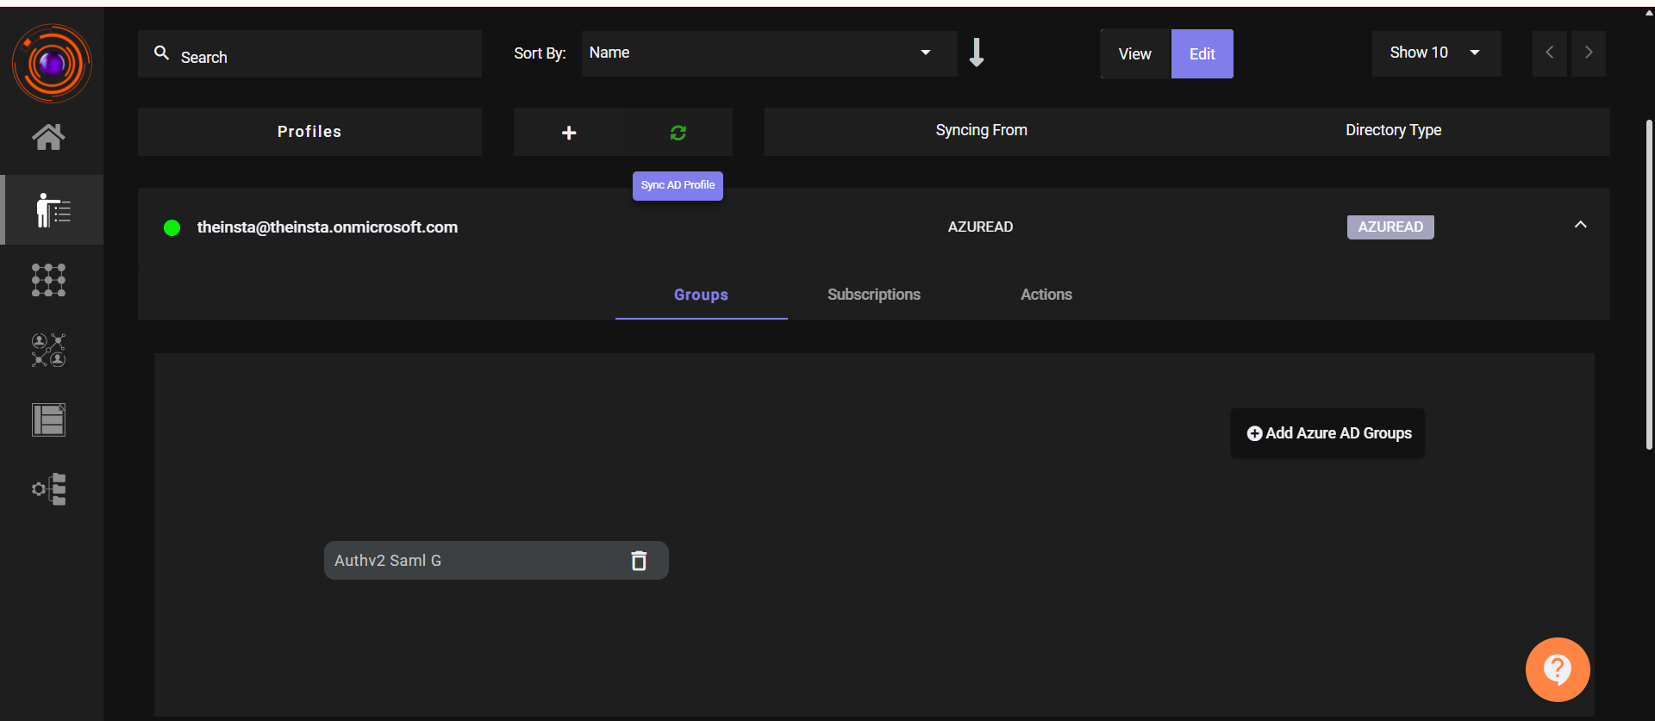The height and width of the screenshot is (721, 1655).
Task: Click the AZUREAD syncing from value
Action: click(x=981, y=227)
